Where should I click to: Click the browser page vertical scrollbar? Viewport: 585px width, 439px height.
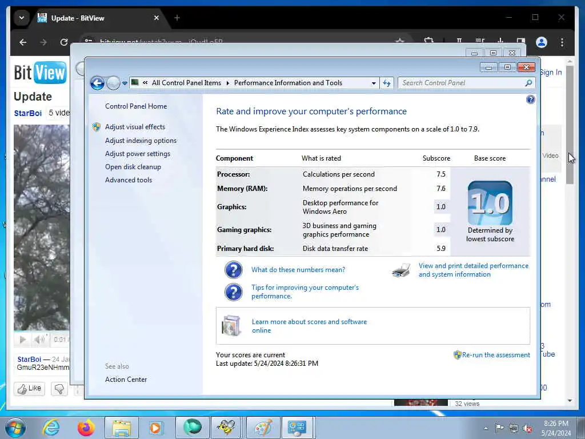tap(570, 125)
